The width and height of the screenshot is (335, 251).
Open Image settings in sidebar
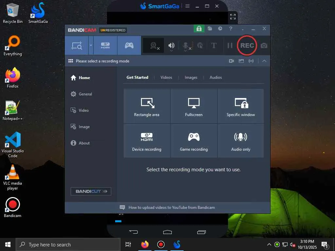click(80, 127)
